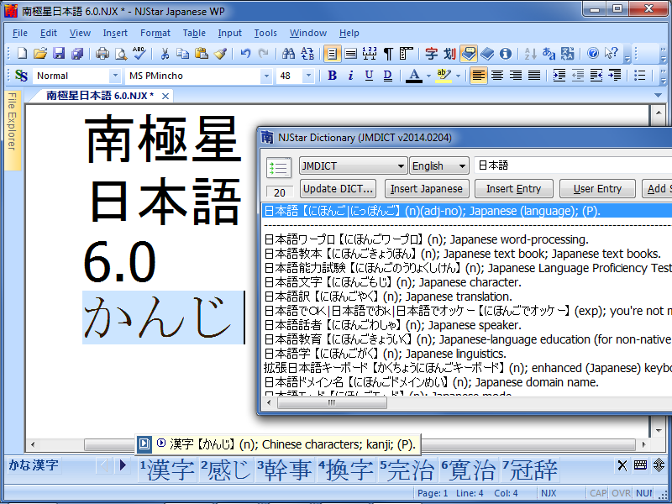Open the Format menu
This screenshot has width=672, height=504.
(155, 33)
